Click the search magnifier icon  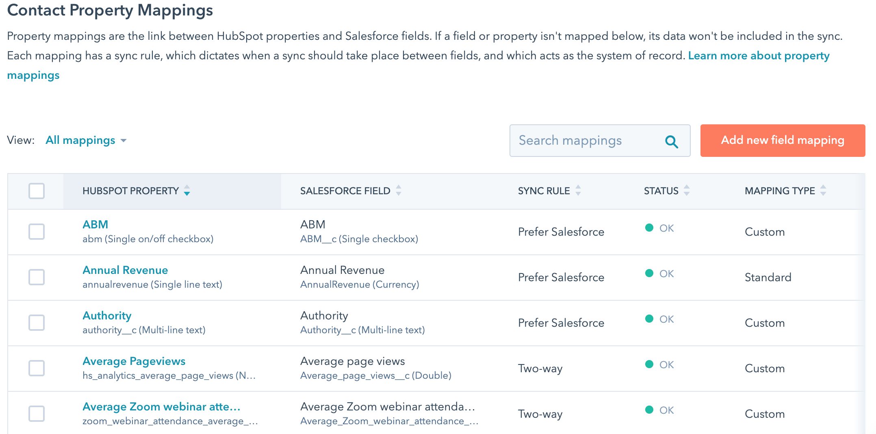click(671, 141)
